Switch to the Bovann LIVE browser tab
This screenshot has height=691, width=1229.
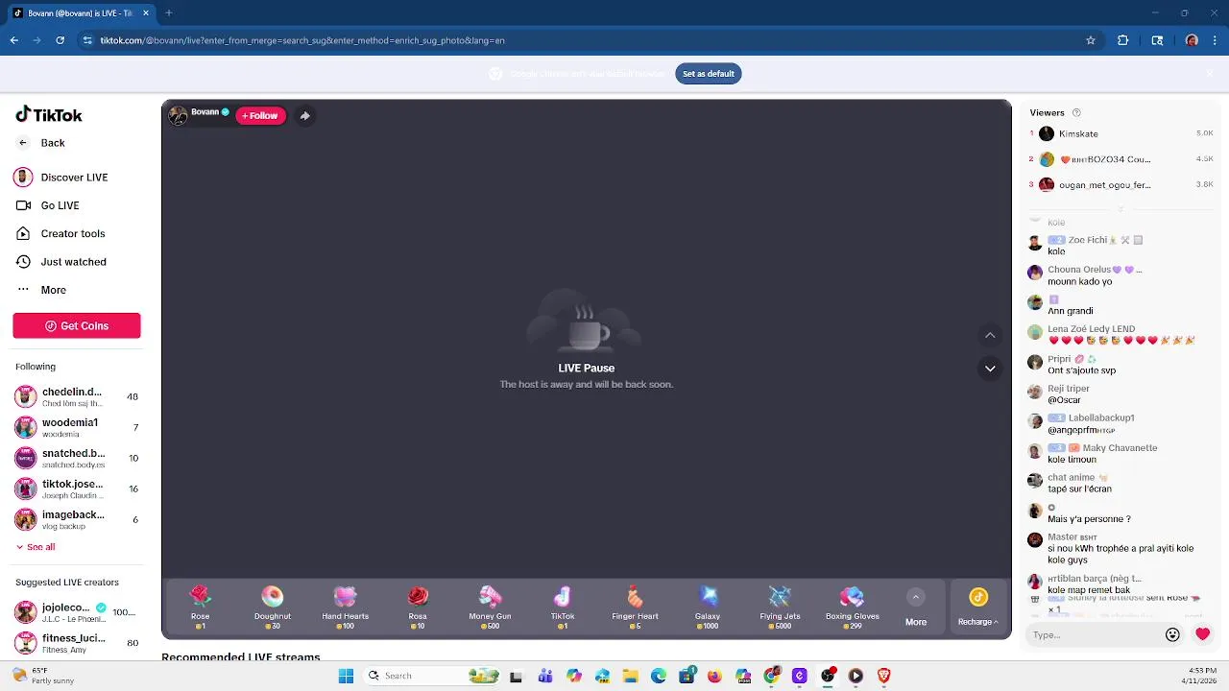coord(79,13)
